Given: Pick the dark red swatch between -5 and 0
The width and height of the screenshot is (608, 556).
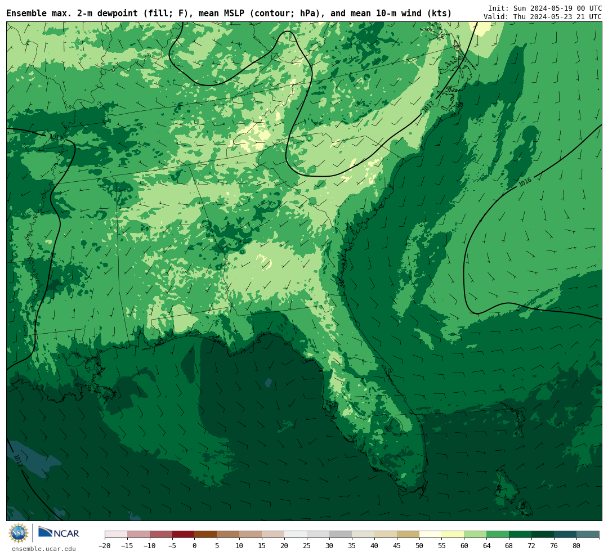Looking at the screenshot, I should pyautogui.click(x=184, y=535).
